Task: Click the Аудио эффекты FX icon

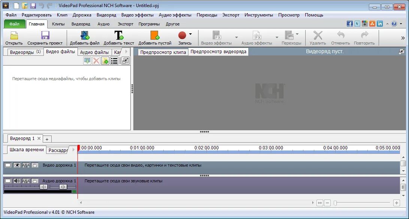Action: (257, 35)
